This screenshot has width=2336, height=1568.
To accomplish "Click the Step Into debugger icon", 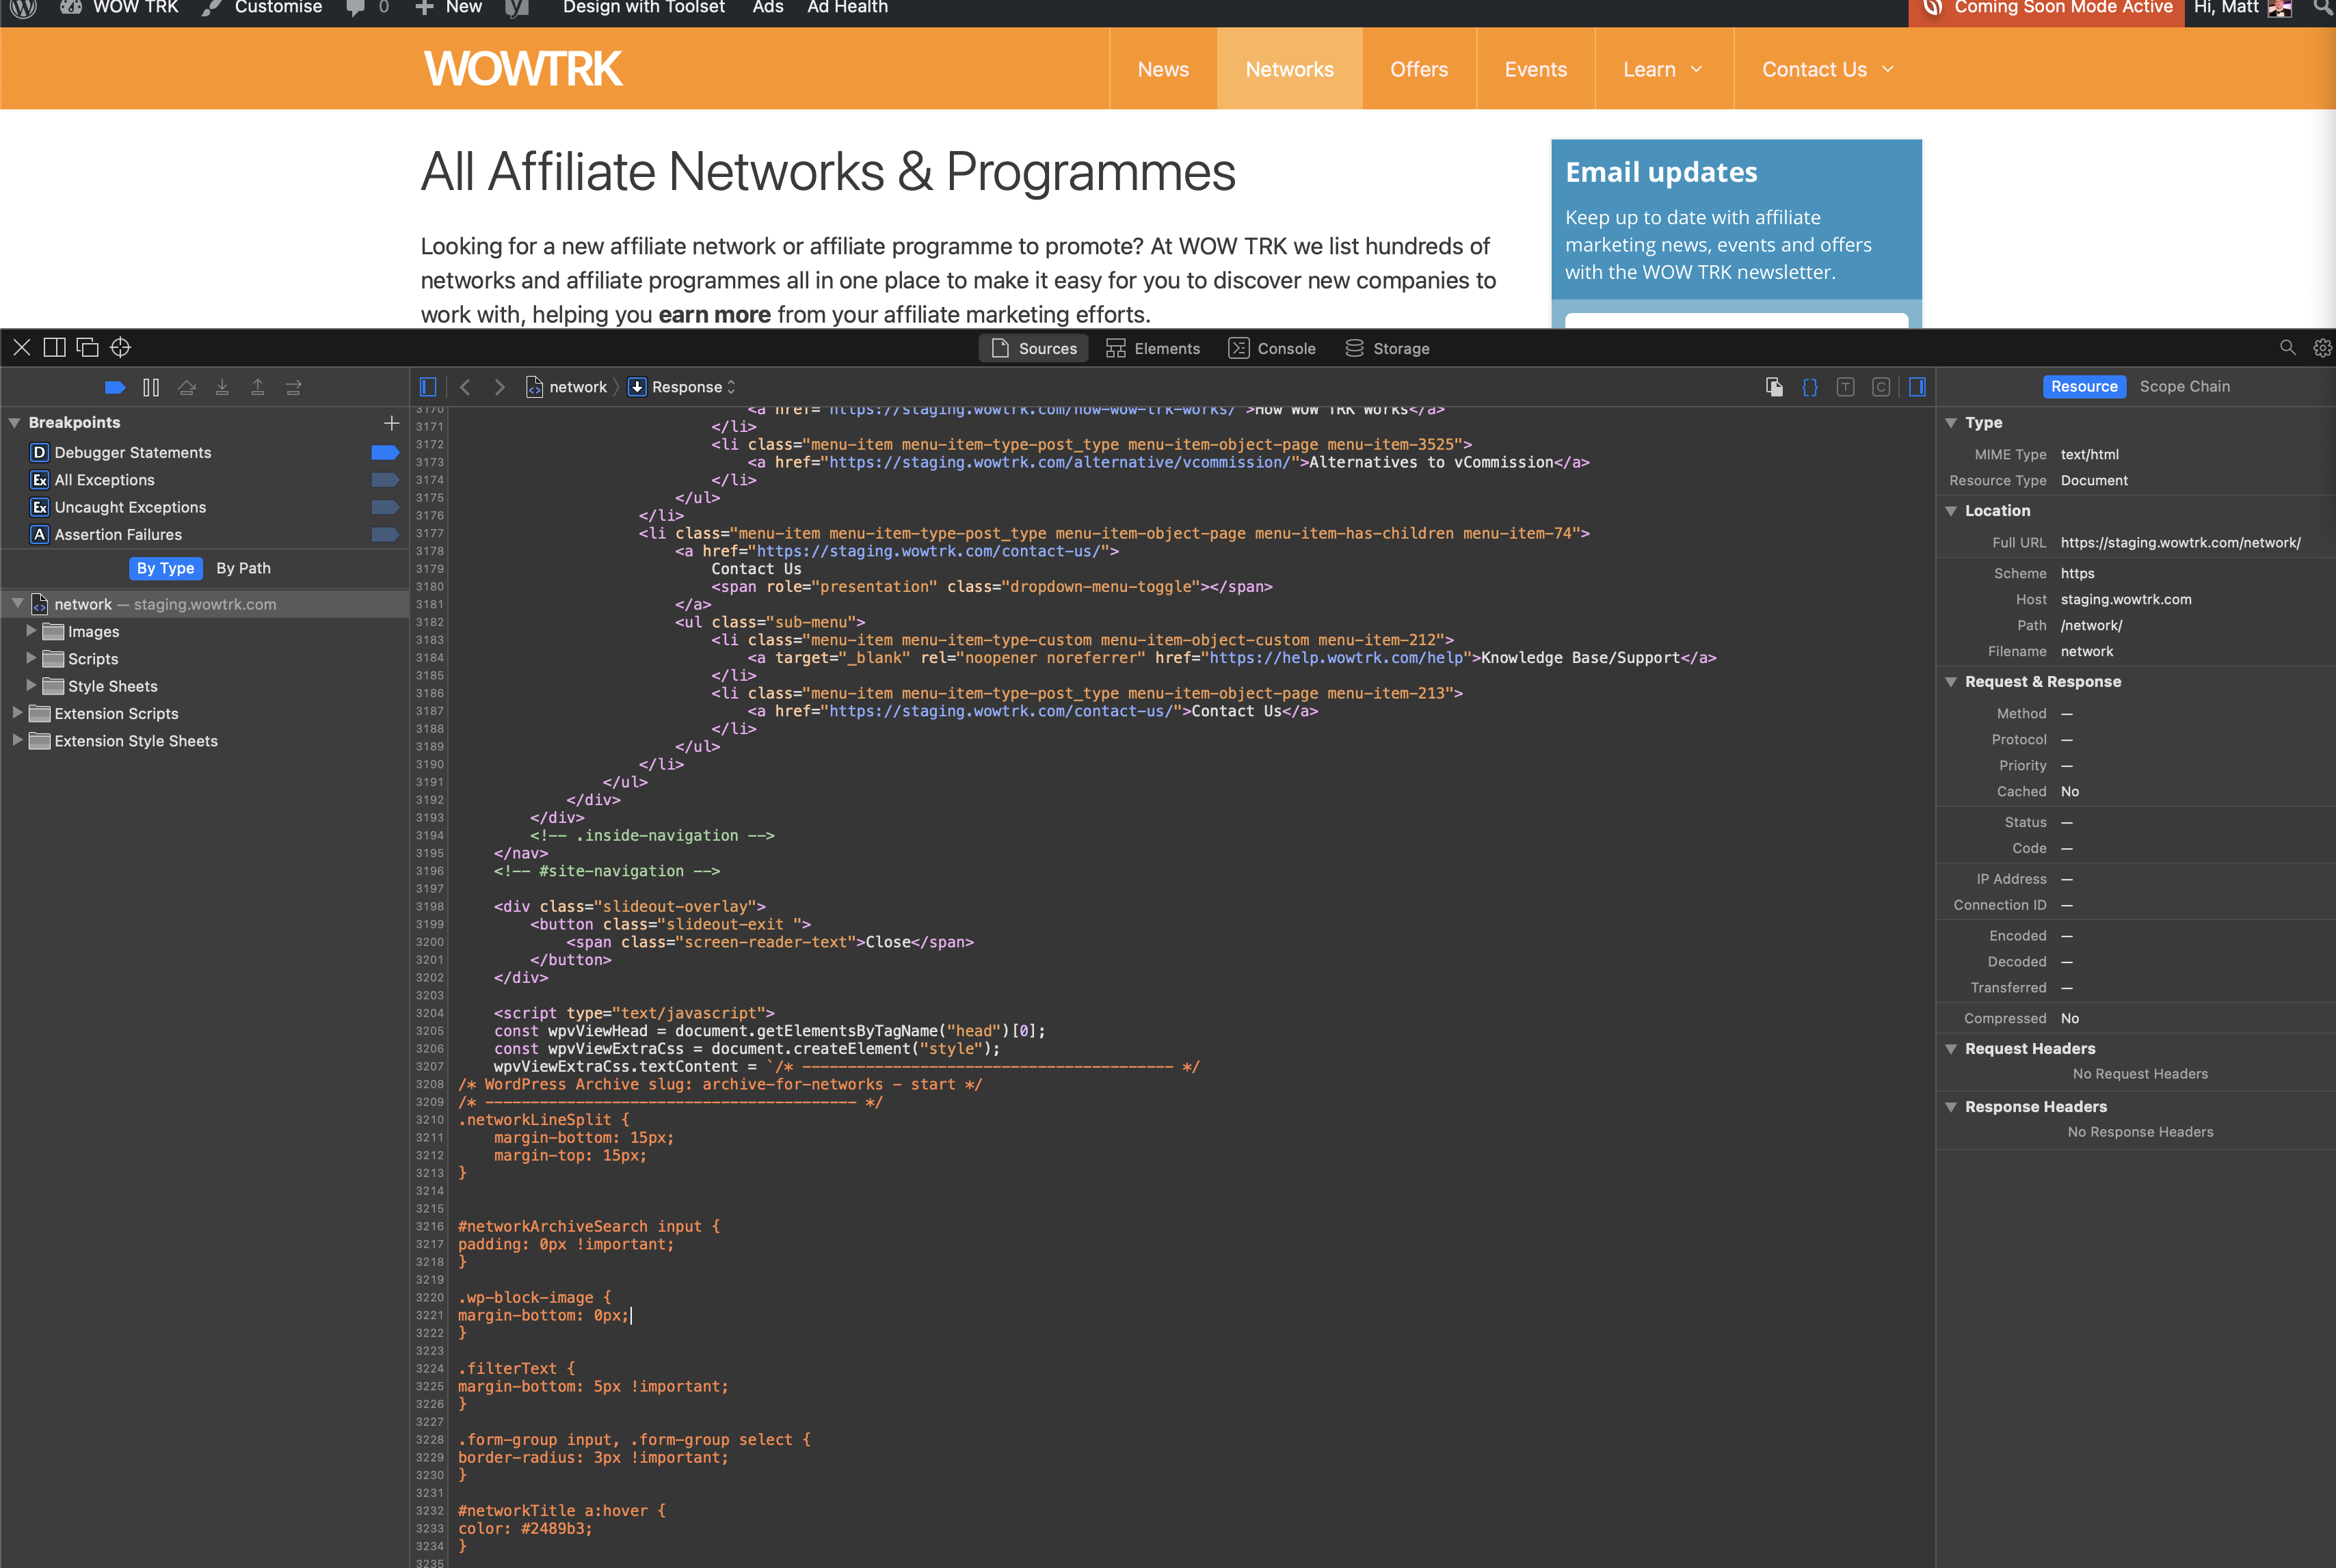I will pos(222,387).
